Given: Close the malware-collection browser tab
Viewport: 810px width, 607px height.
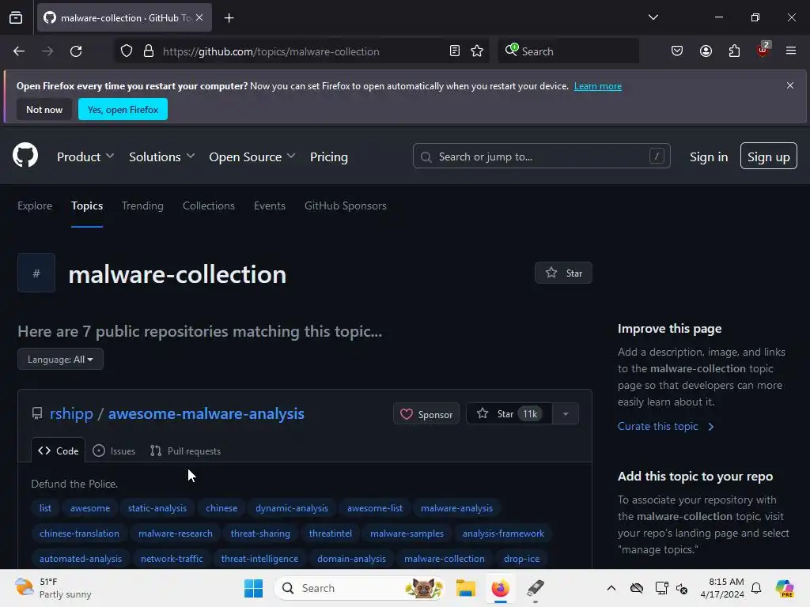Looking at the screenshot, I should [199, 17].
